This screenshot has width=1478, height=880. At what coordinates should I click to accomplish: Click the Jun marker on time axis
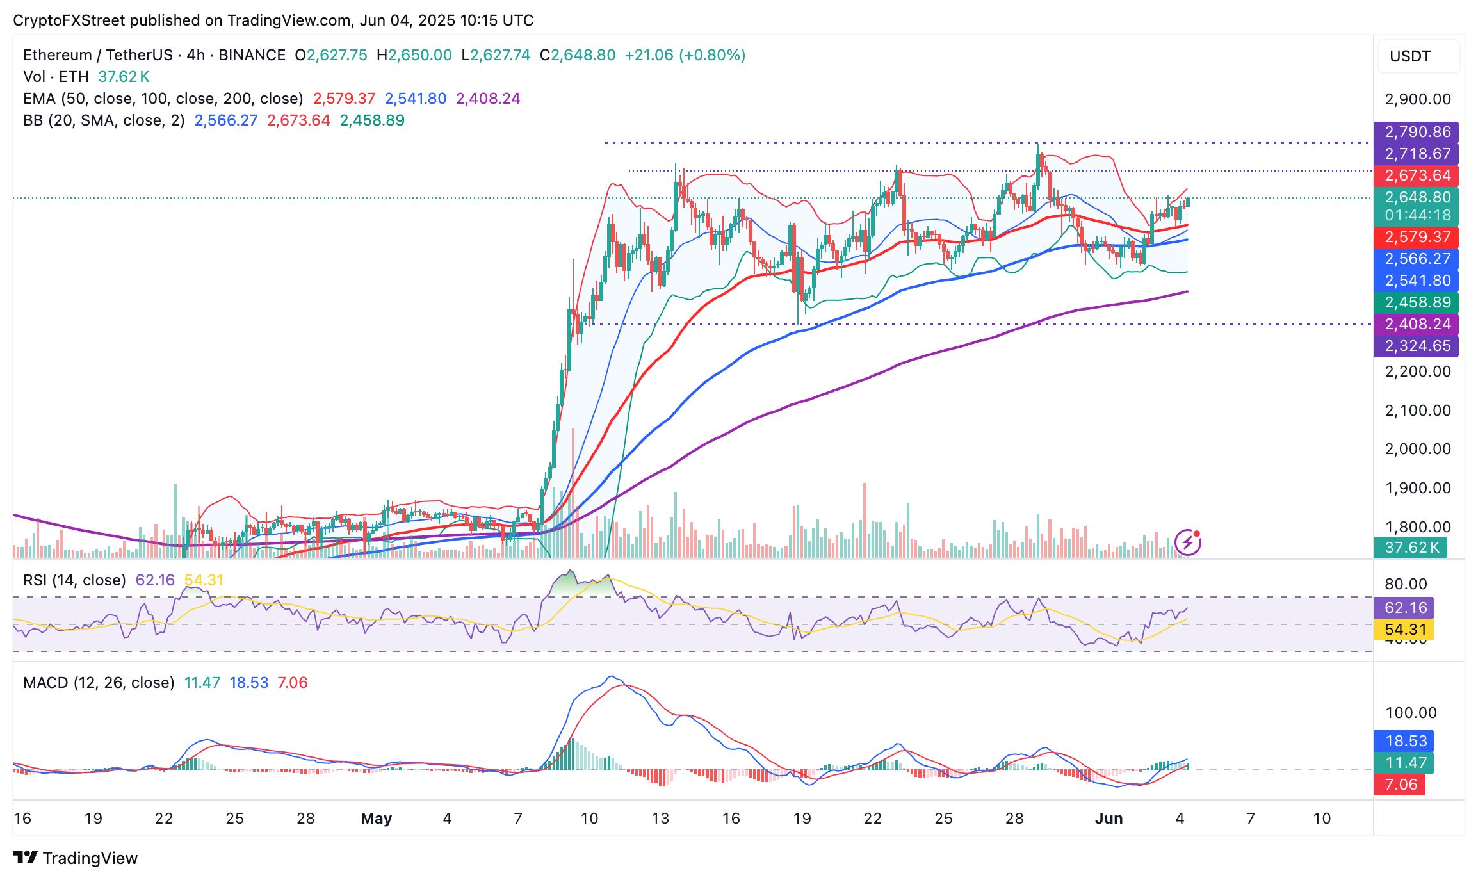[x=1108, y=819]
